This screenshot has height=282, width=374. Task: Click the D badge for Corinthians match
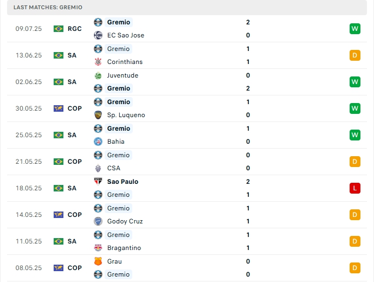(x=355, y=55)
